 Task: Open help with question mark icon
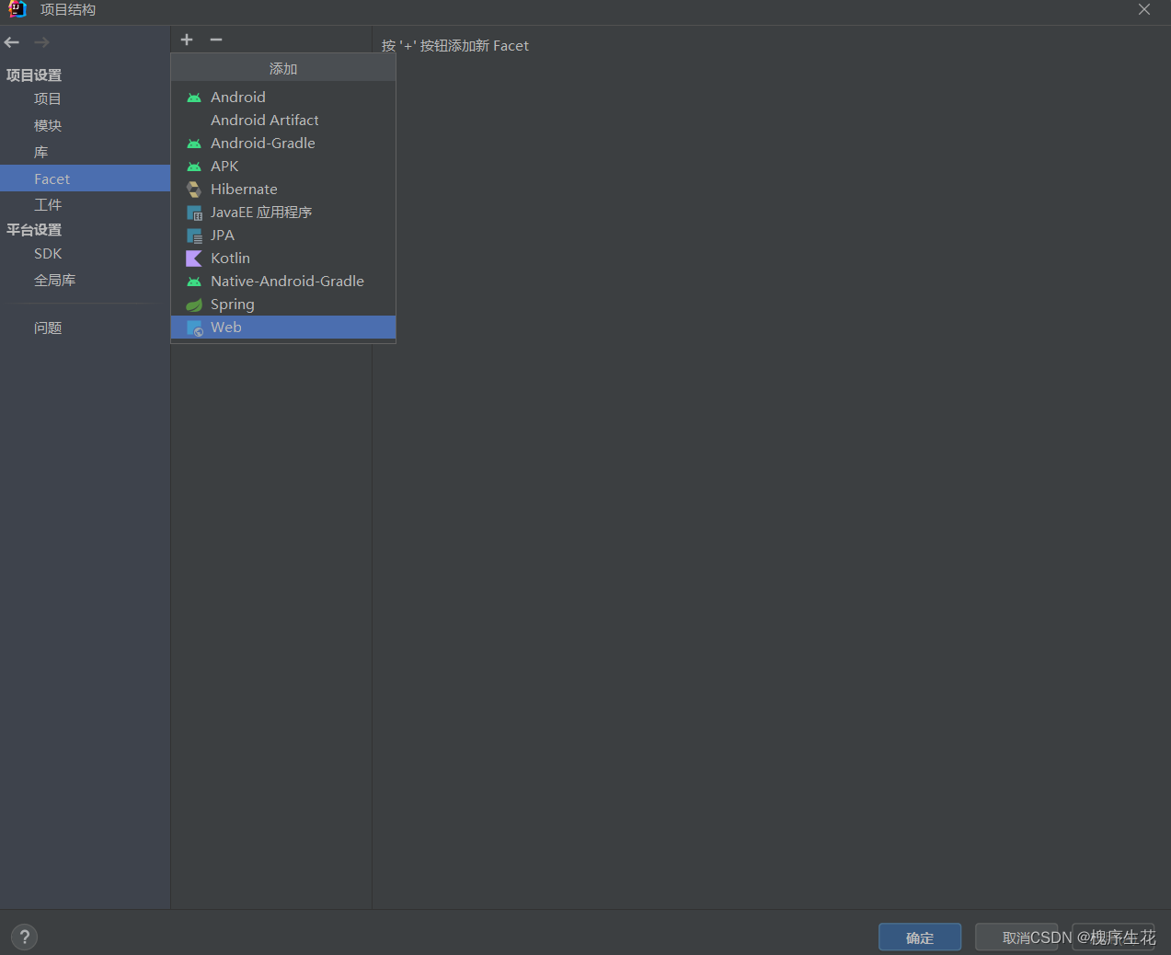(x=25, y=938)
